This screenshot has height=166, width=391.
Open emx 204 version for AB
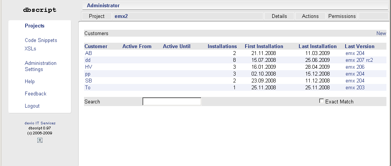pyautogui.click(x=355, y=53)
